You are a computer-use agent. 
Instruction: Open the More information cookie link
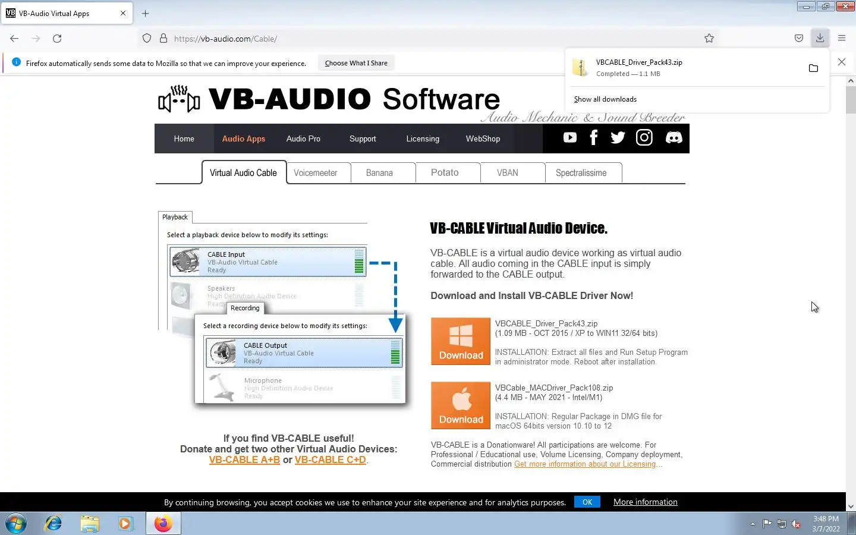click(x=646, y=502)
